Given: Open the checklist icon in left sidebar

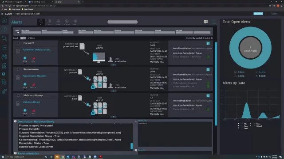Looking at the screenshot, I should coord(4,47).
